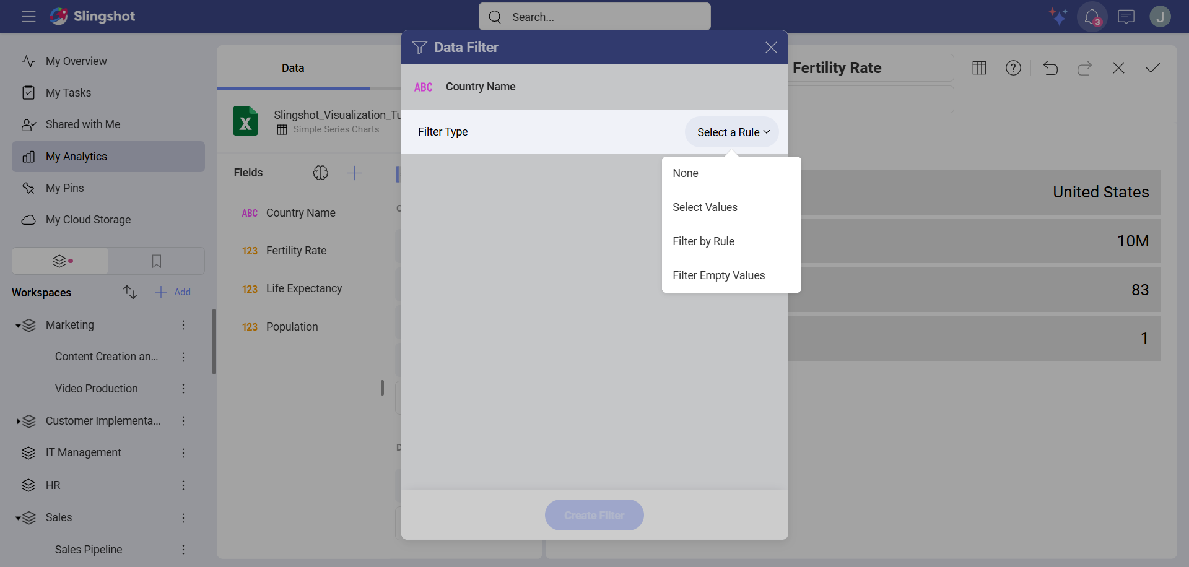Open Content Creation options menu
This screenshot has height=567, width=1189.
[x=183, y=357]
